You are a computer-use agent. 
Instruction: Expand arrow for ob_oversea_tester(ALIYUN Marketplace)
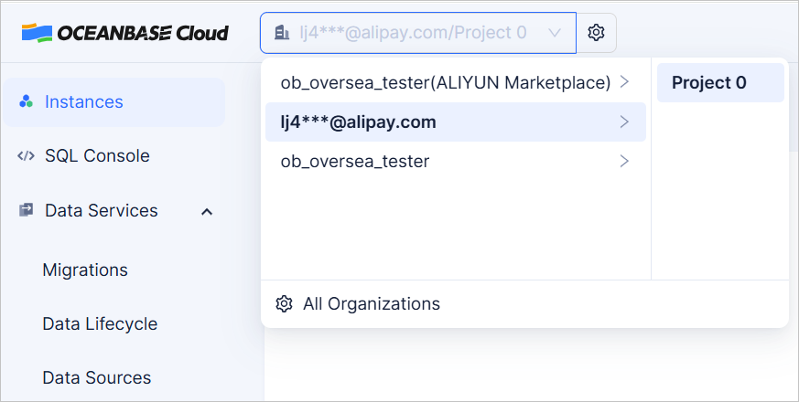(x=624, y=82)
